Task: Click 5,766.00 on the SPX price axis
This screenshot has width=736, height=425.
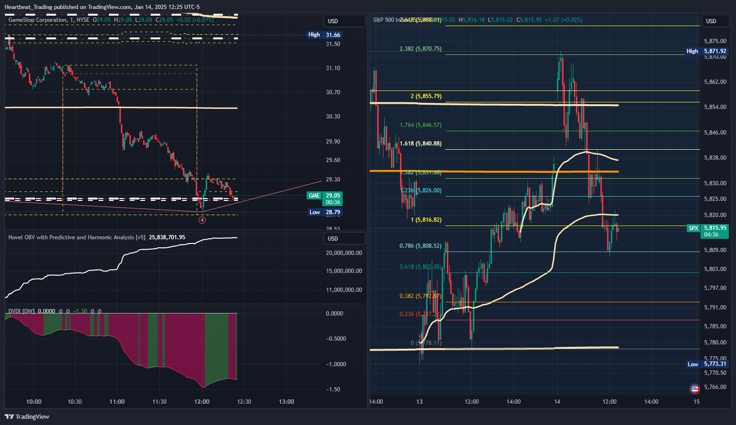Action: tap(715, 387)
